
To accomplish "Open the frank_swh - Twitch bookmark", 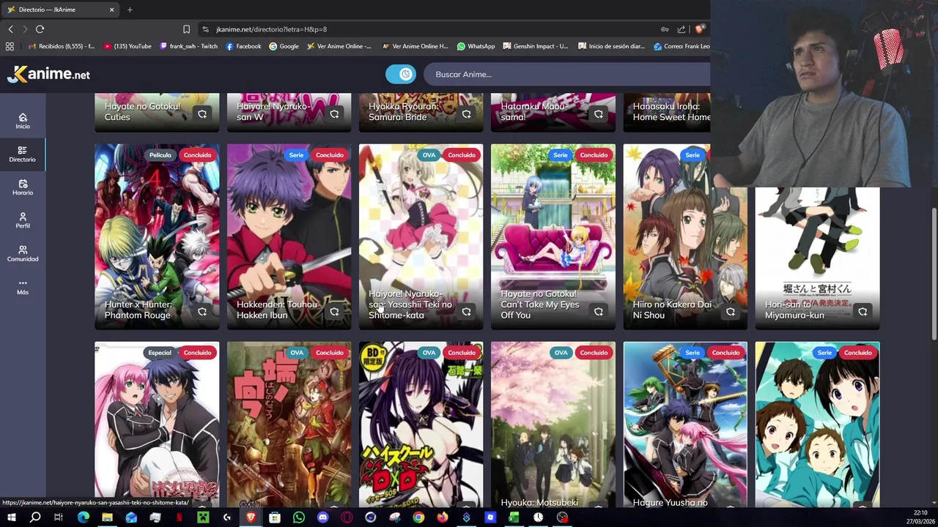I will pyautogui.click(x=188, y=46).
